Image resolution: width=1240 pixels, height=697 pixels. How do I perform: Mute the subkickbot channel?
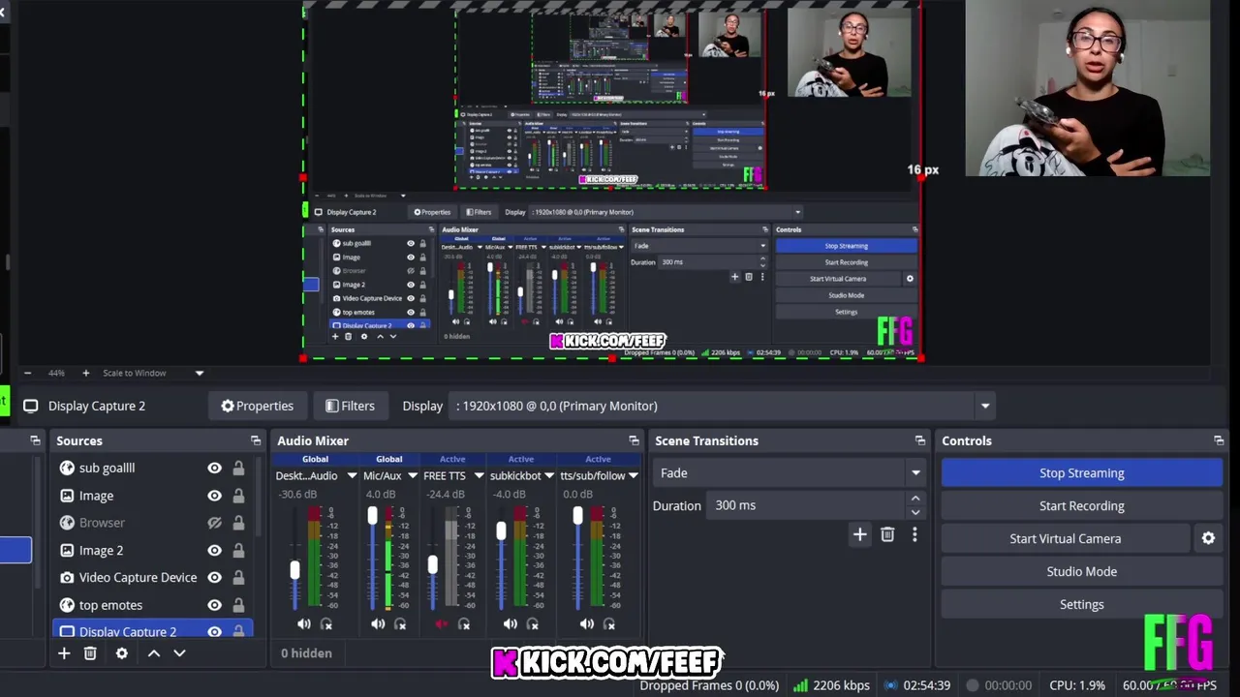pos(511,624)
